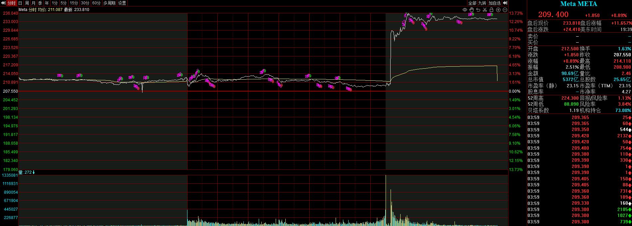Switch to the 5分 period tab

pos(64,3)
